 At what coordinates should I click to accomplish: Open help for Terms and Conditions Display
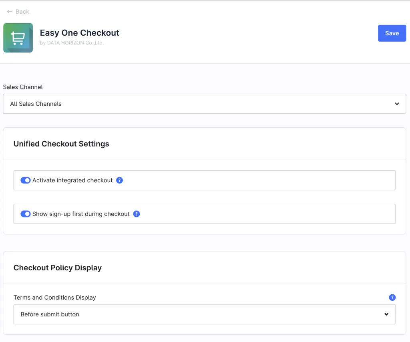pos(392,298)
